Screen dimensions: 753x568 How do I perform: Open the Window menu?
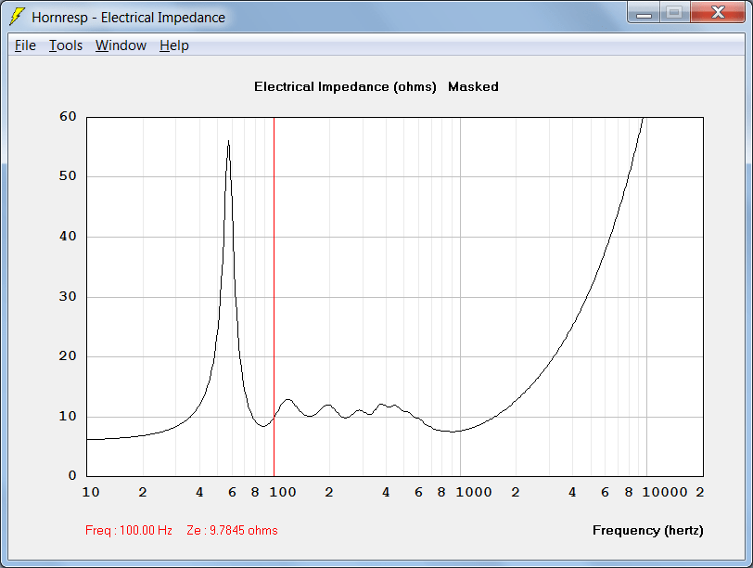click(121, 45)
